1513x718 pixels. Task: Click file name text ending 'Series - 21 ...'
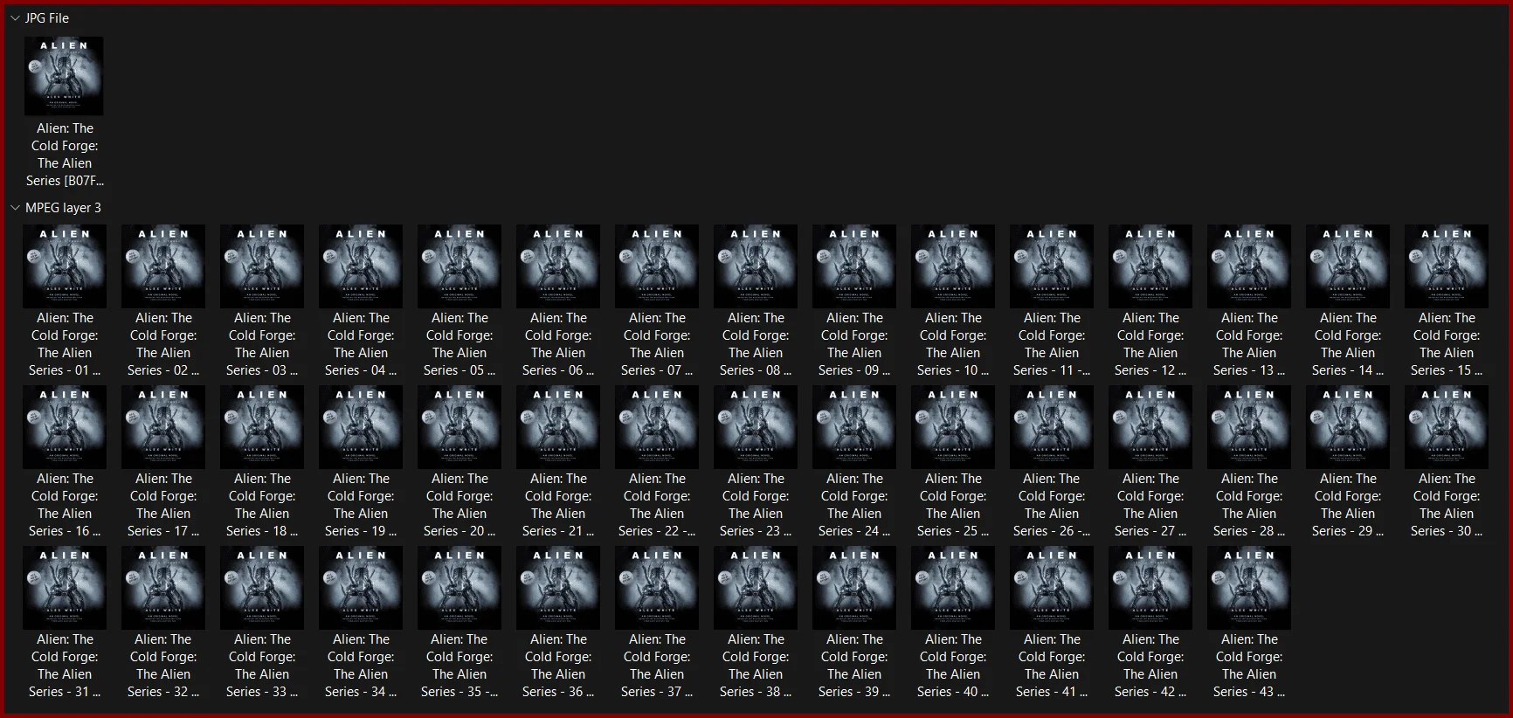(558, 505)
